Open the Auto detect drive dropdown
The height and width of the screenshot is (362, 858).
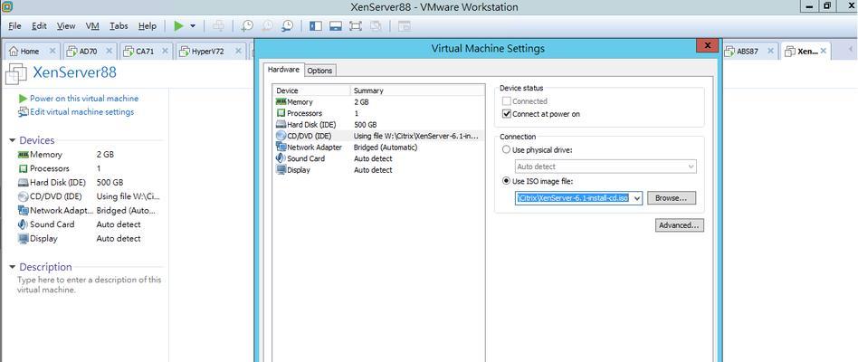(605, 167)
